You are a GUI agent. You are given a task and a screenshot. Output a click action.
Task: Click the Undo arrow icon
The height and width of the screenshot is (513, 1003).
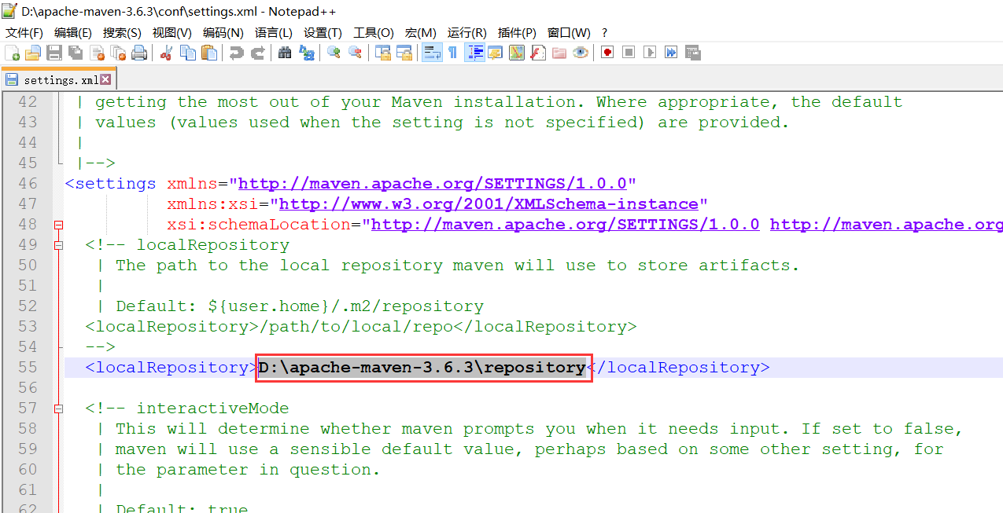click(236, 53)
